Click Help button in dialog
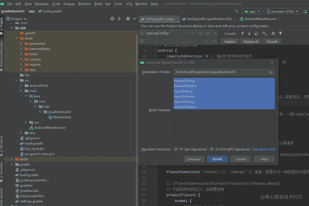This screenshot has height=206, width=309. 264,159
